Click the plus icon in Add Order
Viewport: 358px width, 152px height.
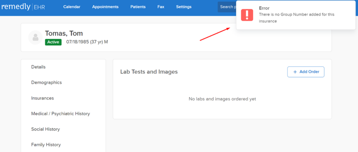coord(295,72)
